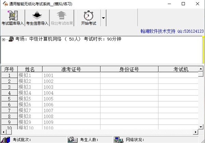Screen dimensions: 205x143
Task: Click the name cell 模拟4
Action: [x=30, y=93]
